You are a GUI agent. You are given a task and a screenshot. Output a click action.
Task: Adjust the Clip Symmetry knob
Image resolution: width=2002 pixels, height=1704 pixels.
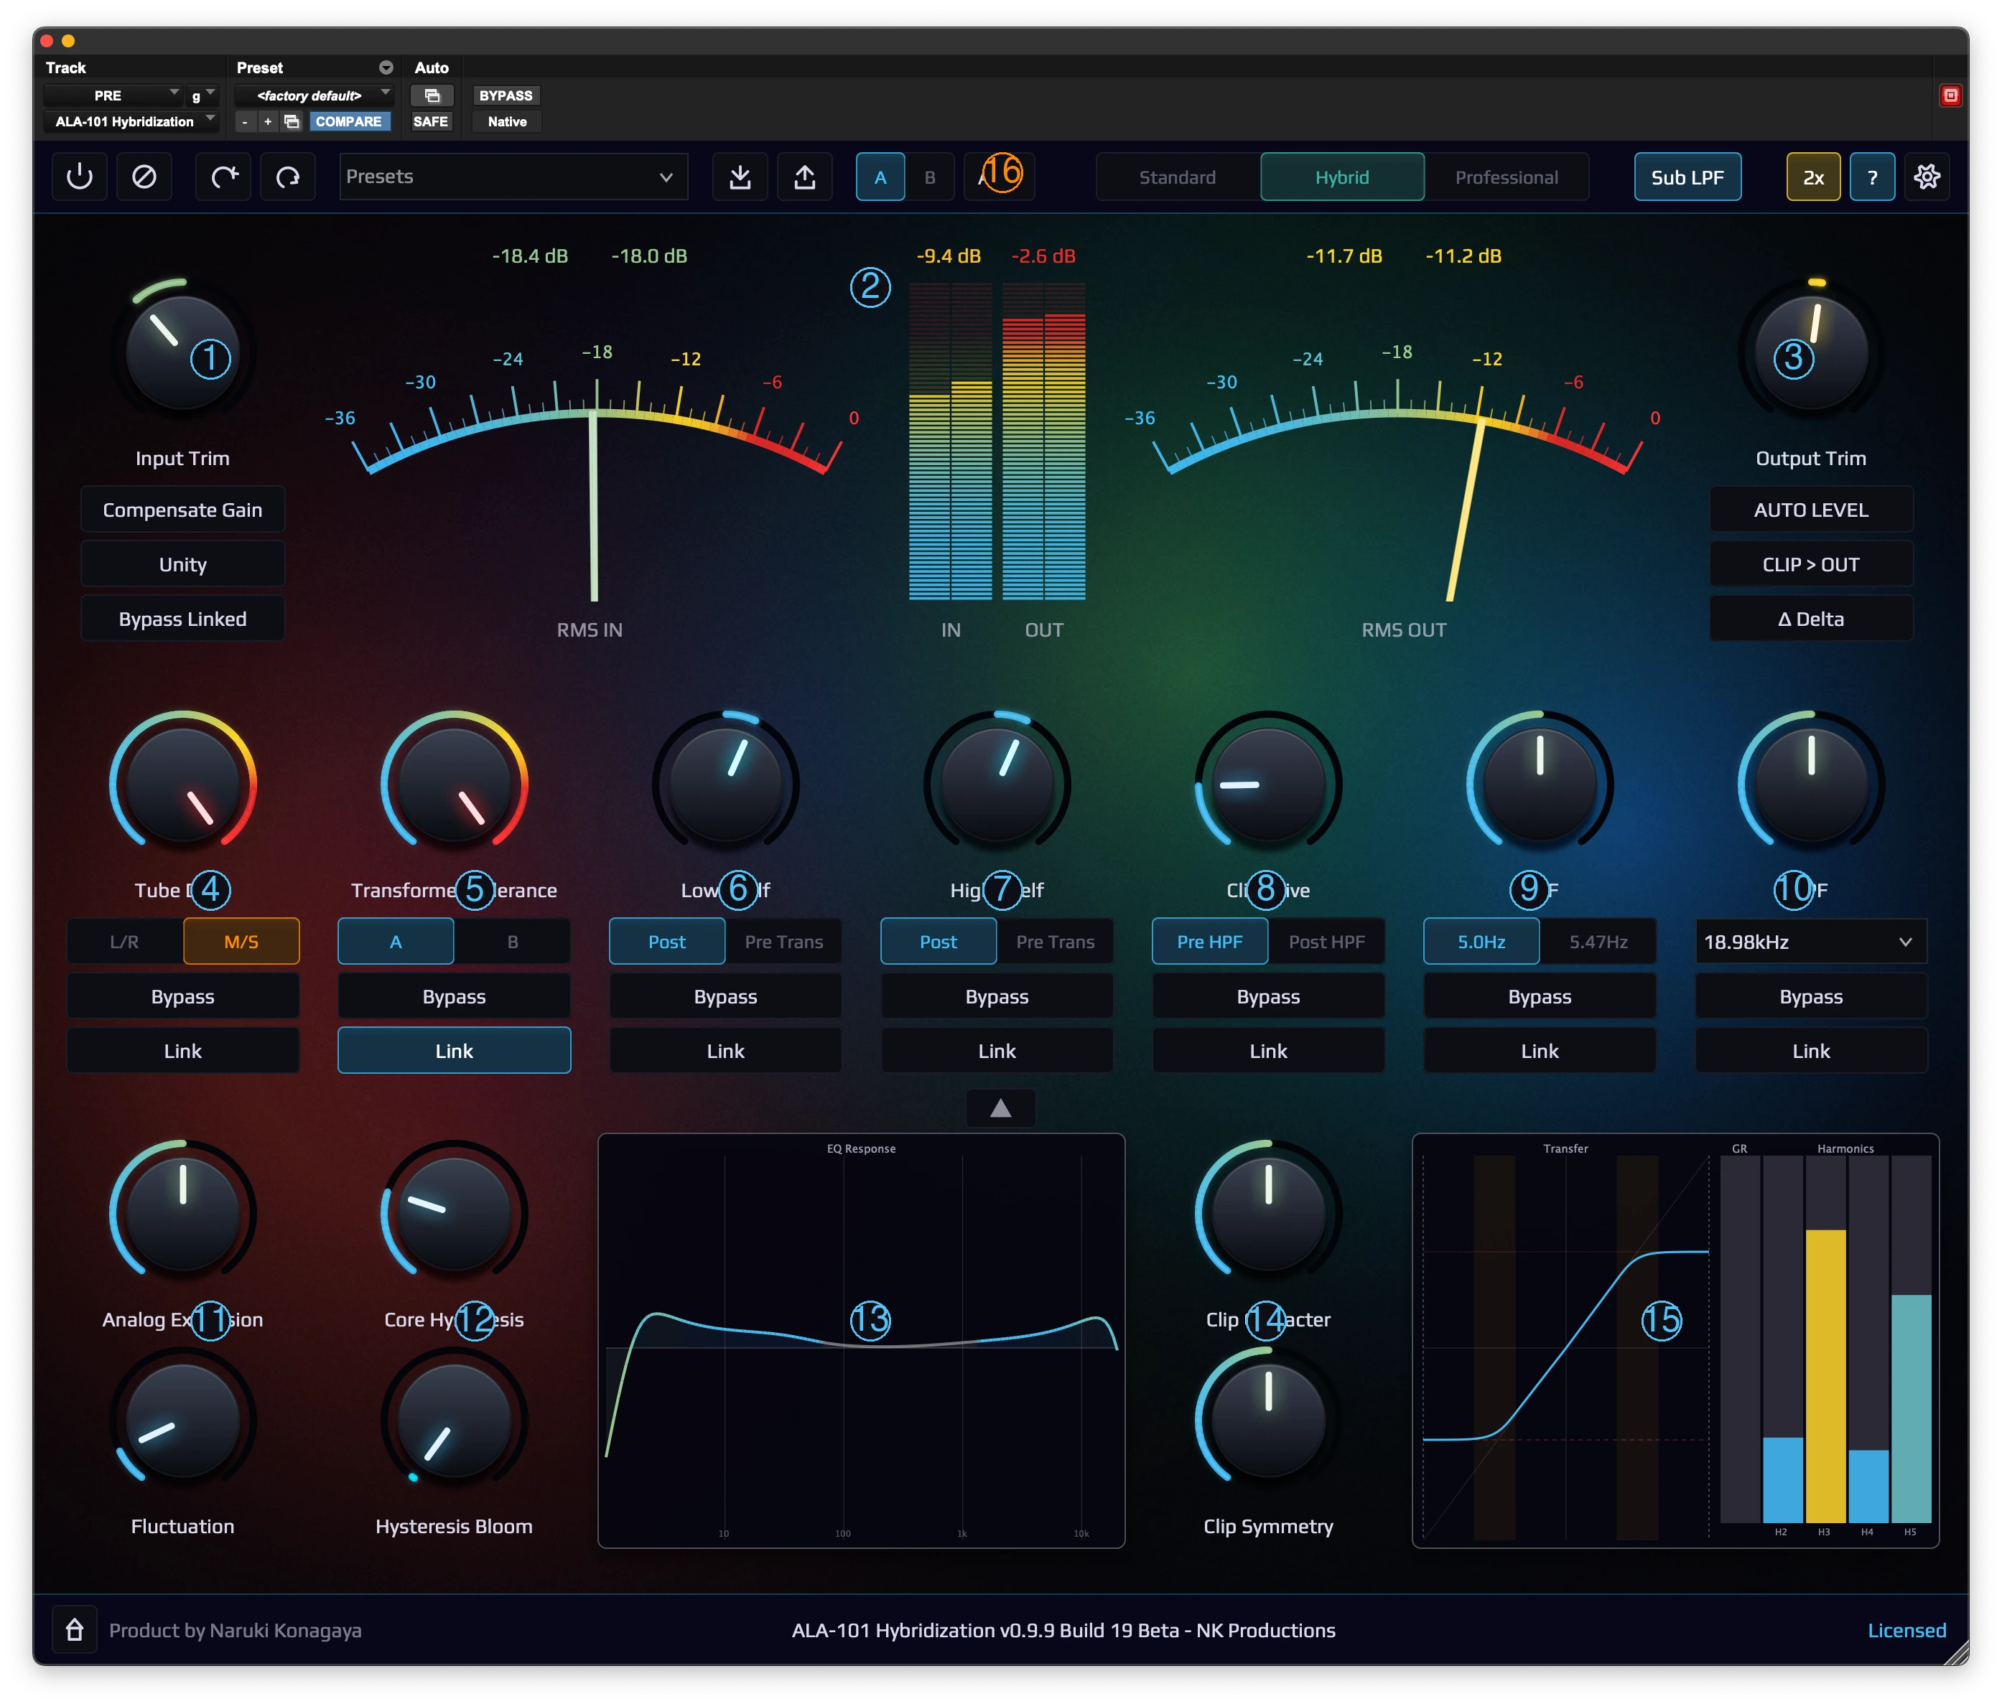1267,1420
